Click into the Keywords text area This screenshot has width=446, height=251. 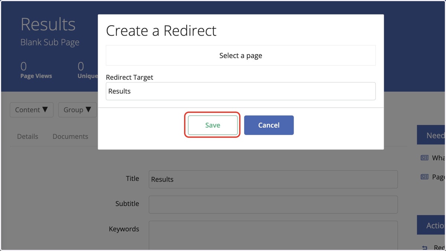click(x=273, y=236)
